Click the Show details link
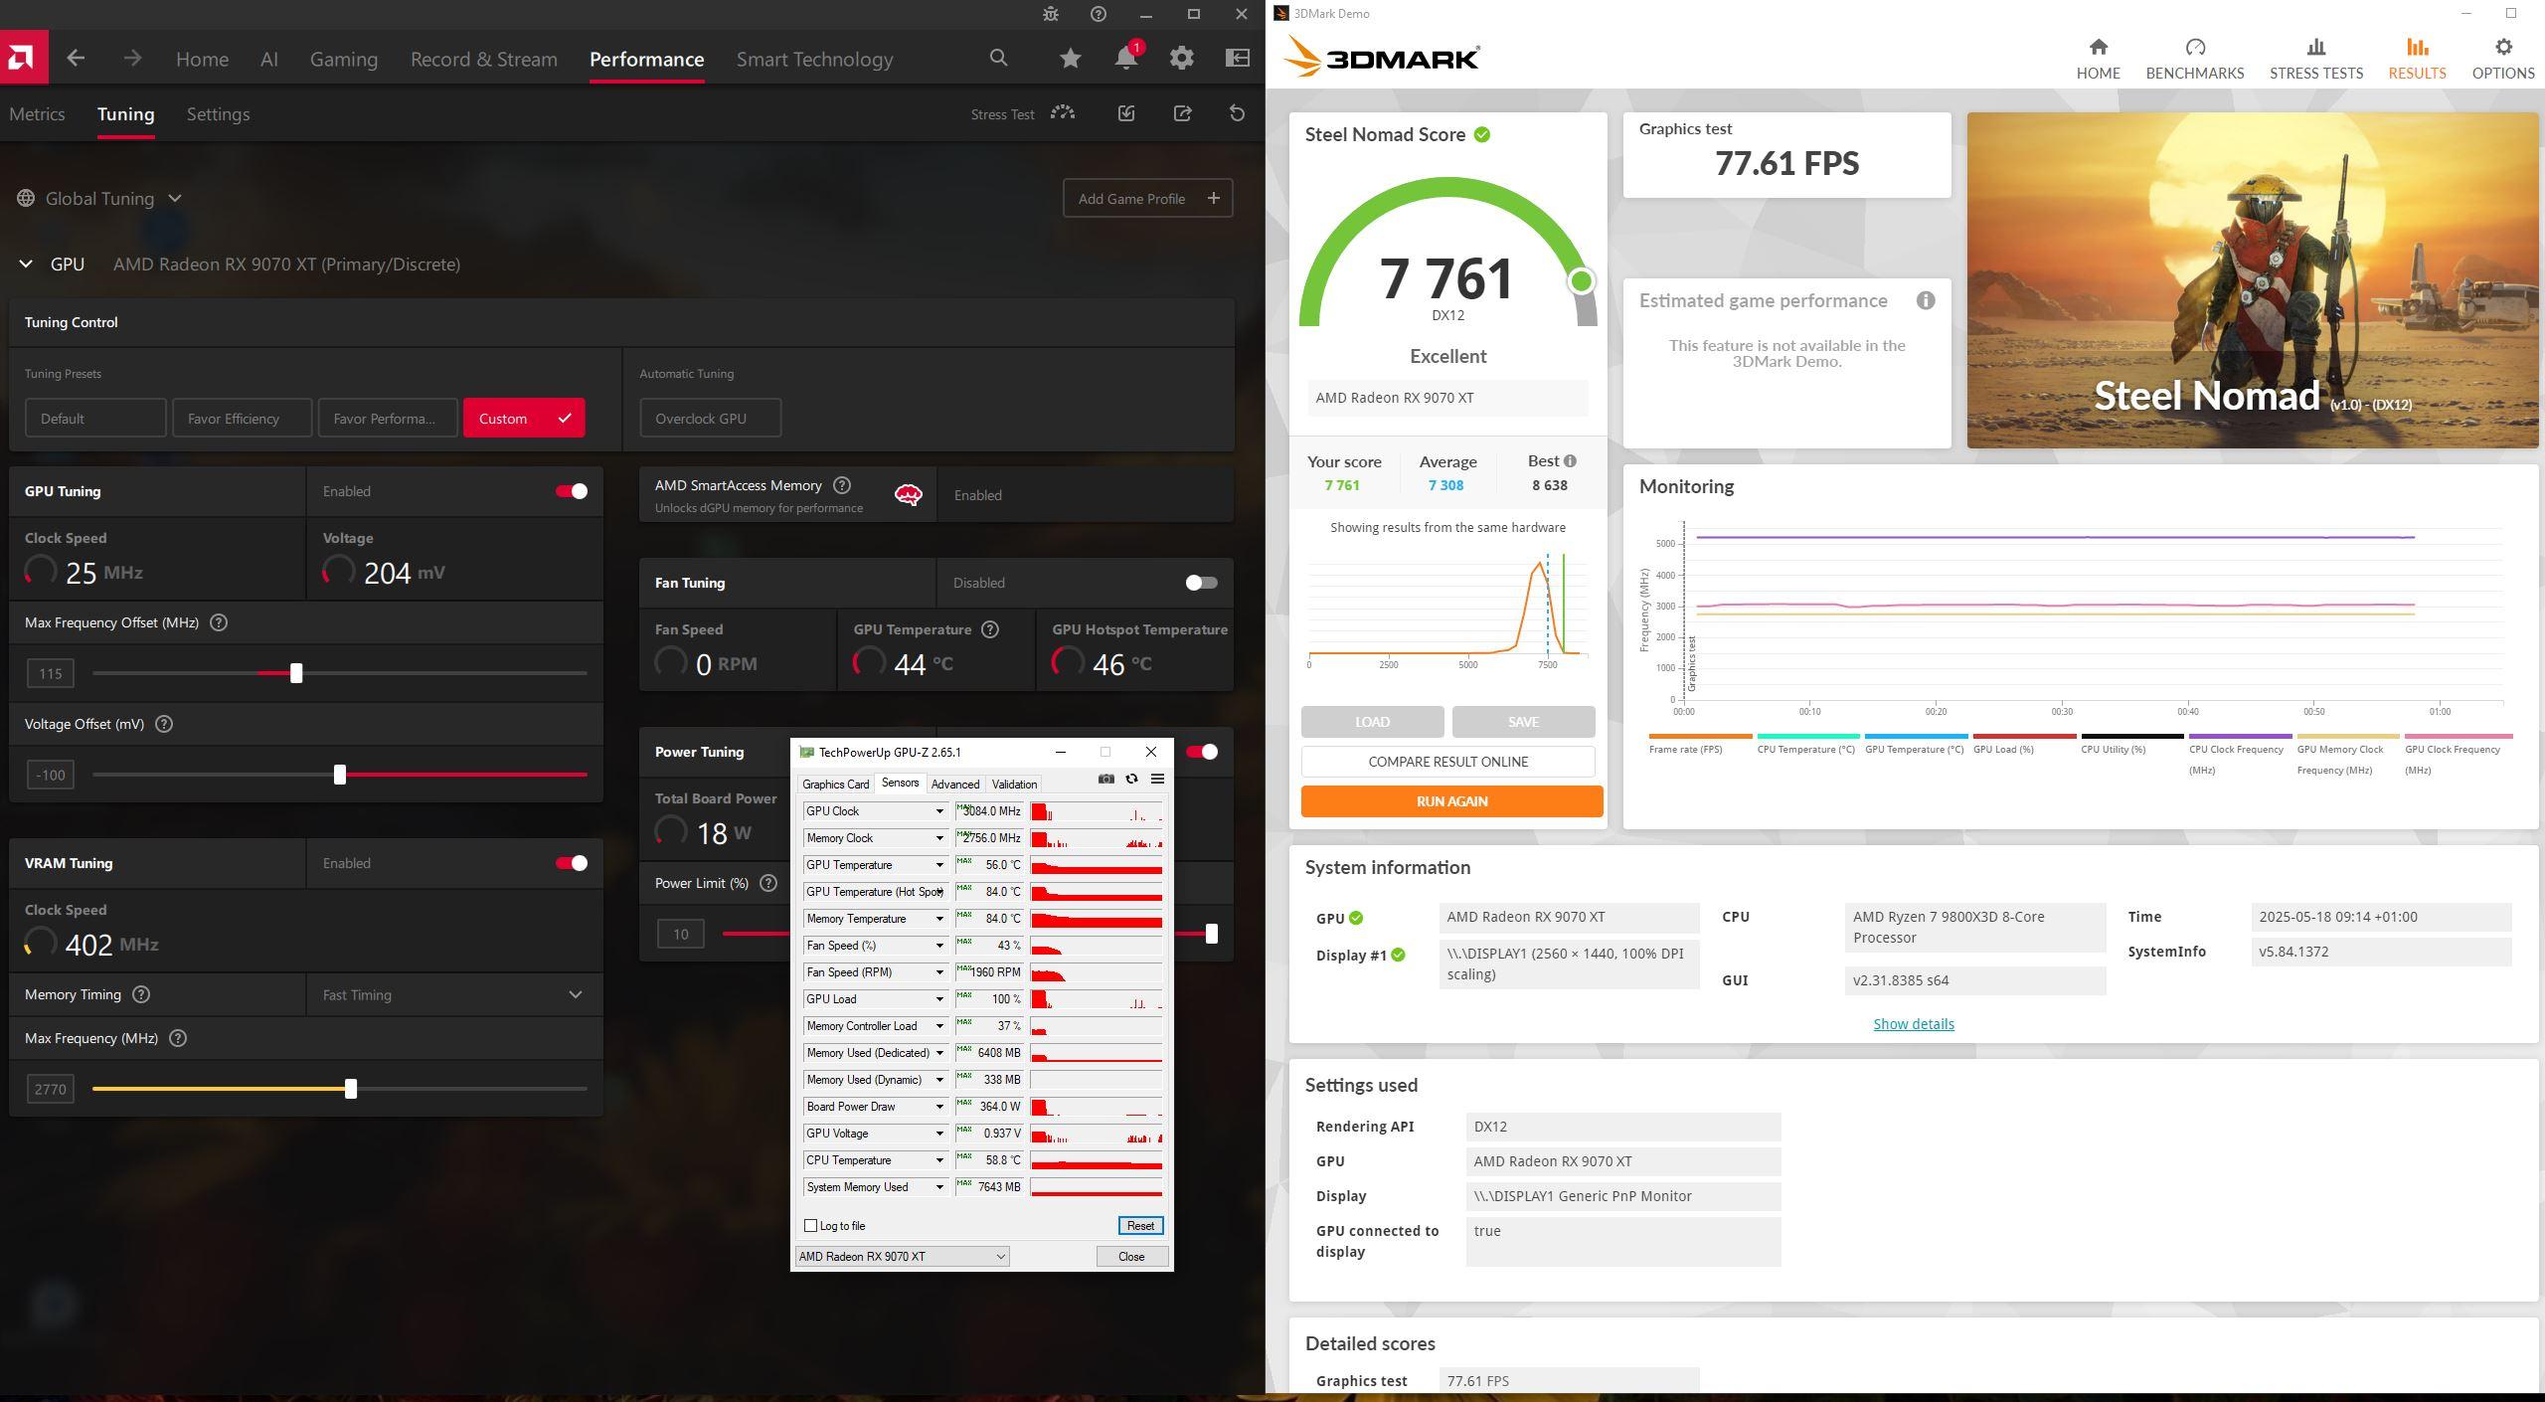The image size is (2545, 1402). pos(1913,1024)
